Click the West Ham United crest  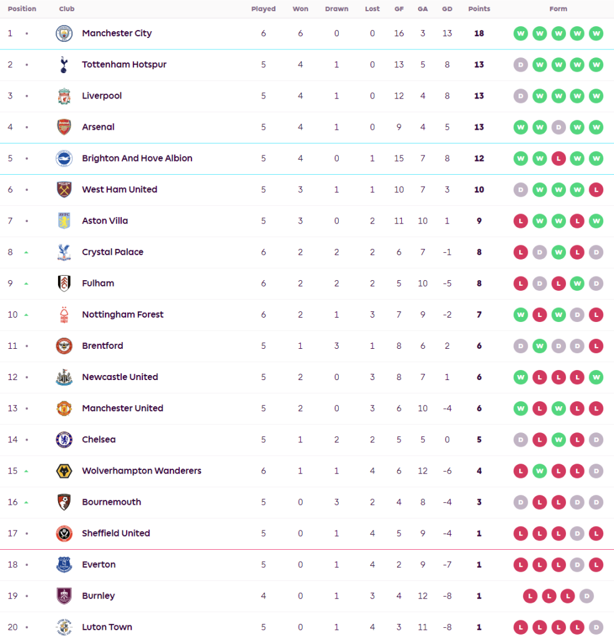click(x=64, y=190)
